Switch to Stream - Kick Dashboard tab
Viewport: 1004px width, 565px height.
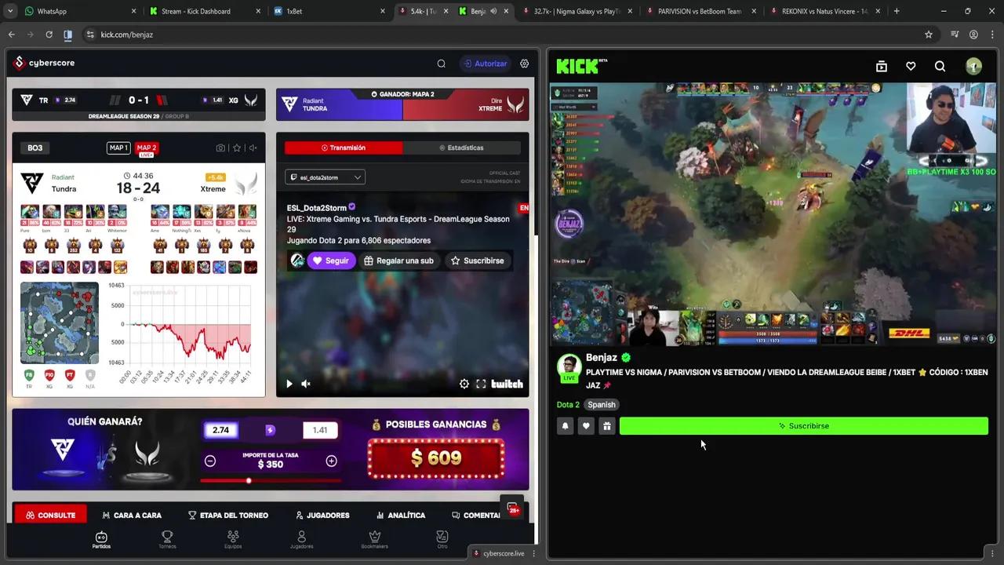[x=204, y=11]
